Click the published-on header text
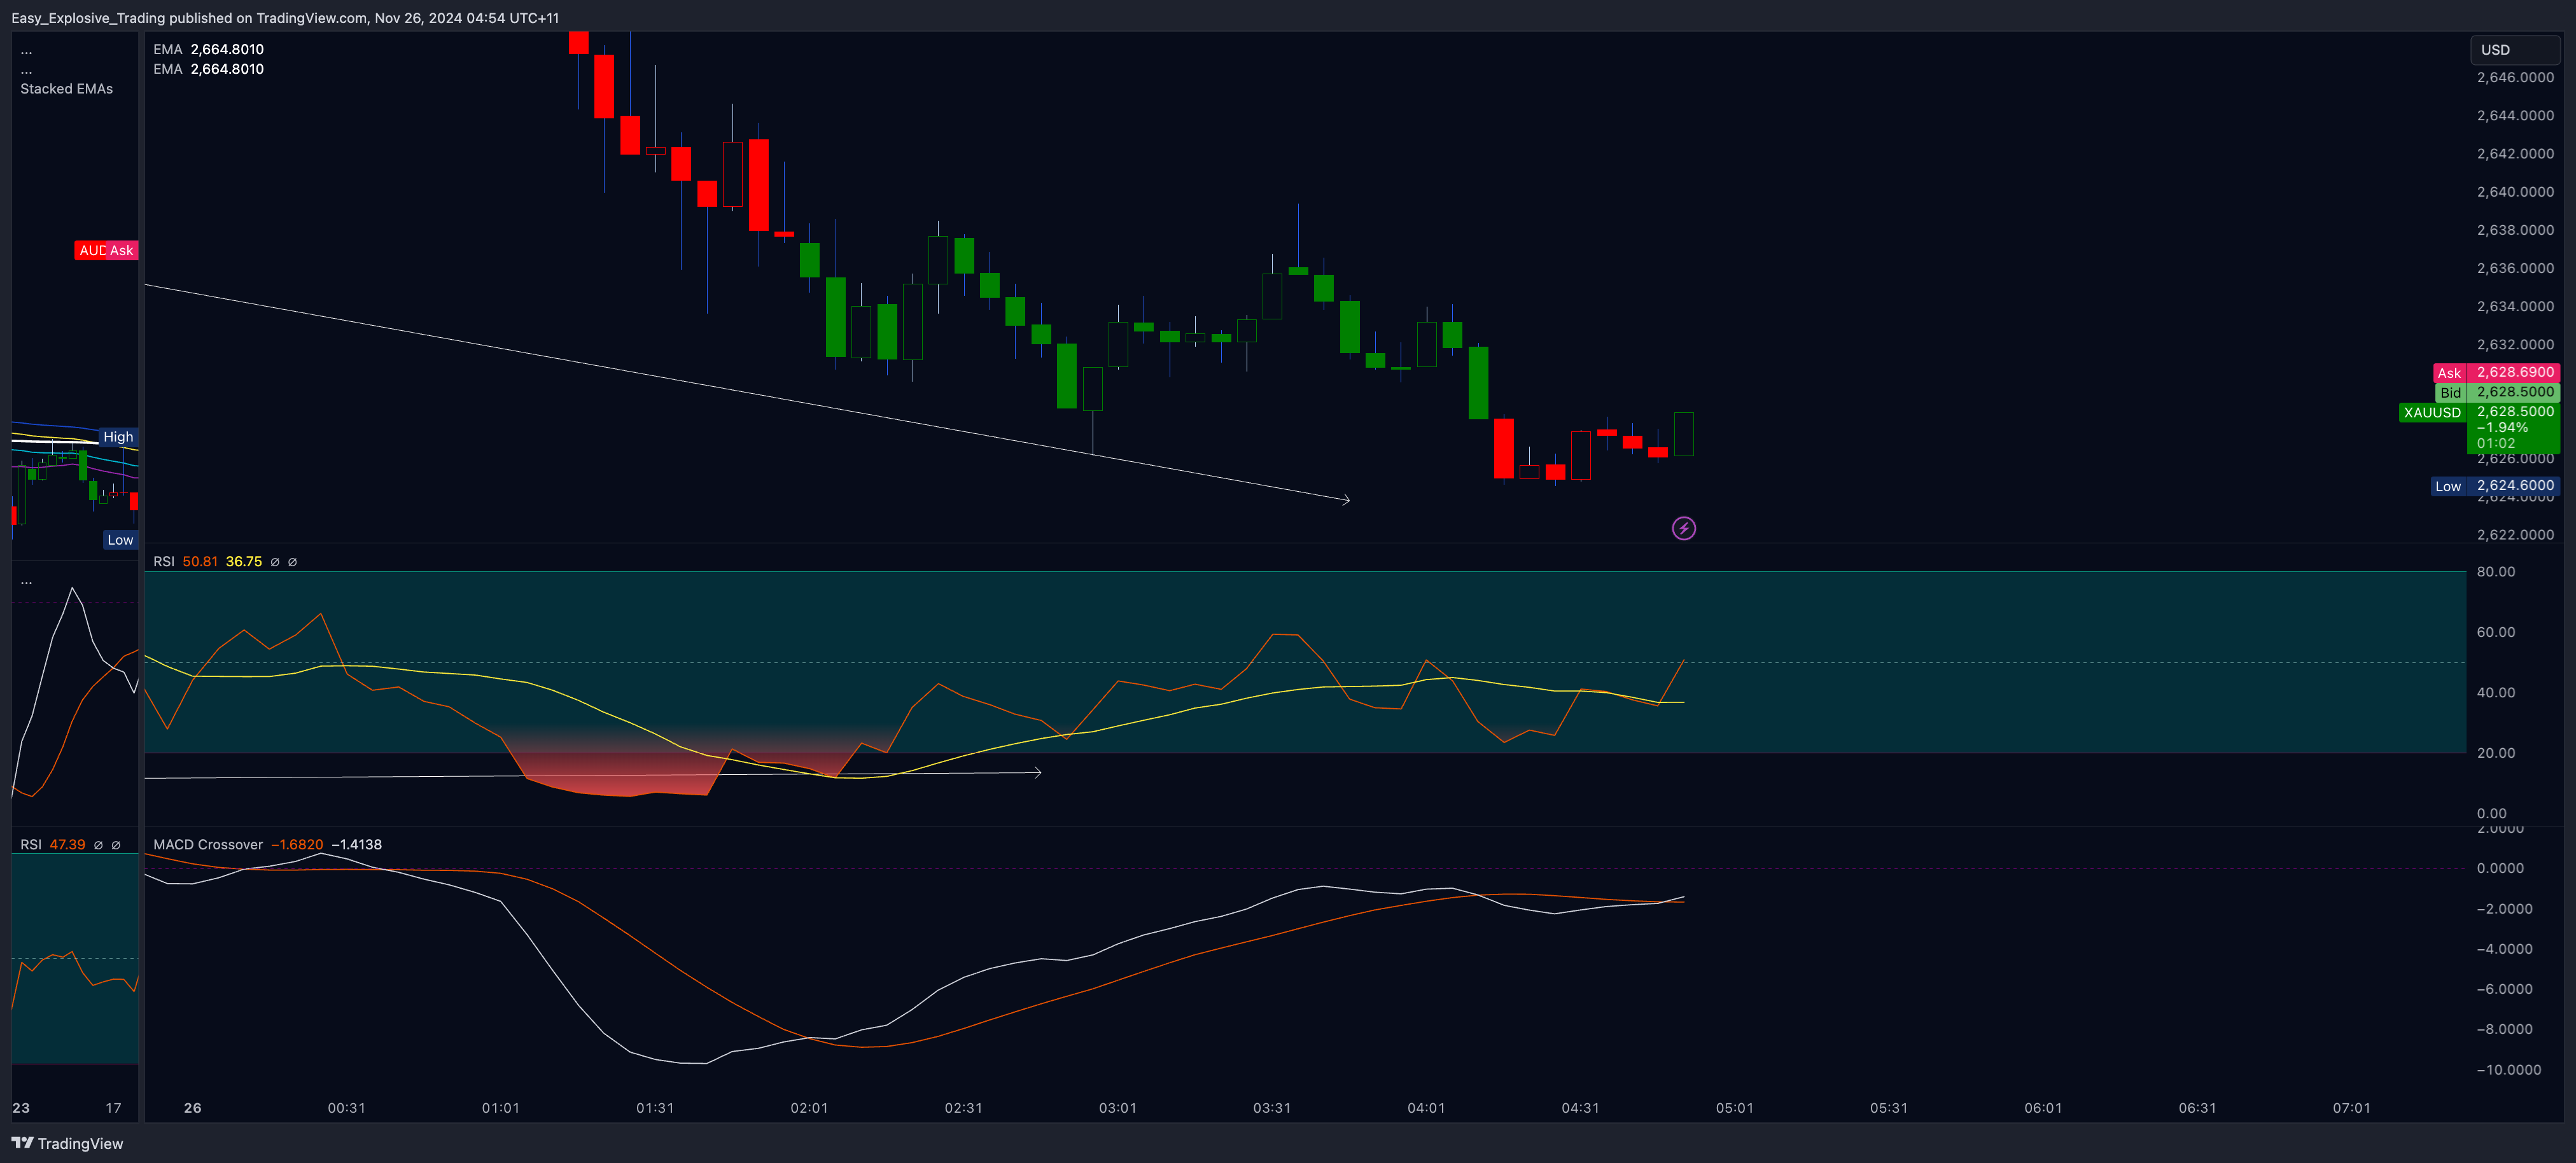The height and width of the screenshot is (1163, 2576). tap(285, 18)
